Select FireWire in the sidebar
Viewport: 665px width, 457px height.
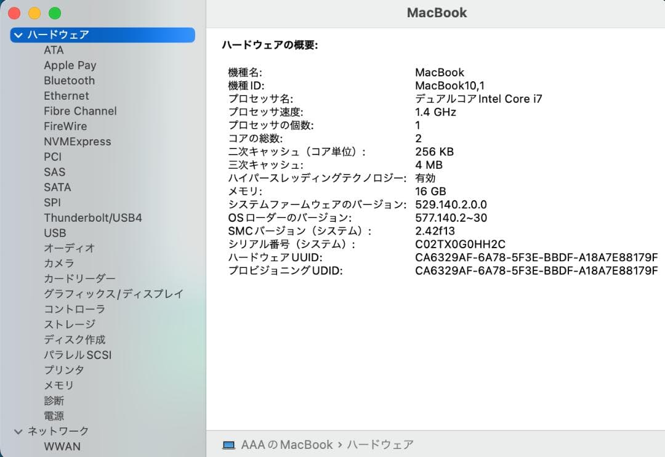coord(65,126)
